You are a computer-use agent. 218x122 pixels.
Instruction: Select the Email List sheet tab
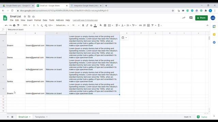[24, 117]
